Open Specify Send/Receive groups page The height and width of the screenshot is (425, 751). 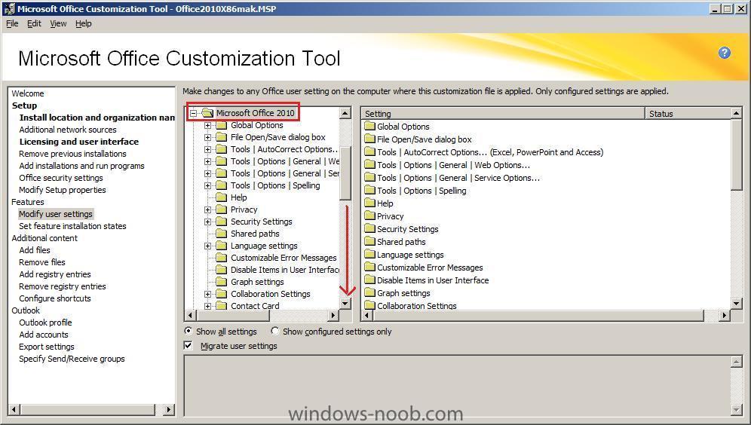click(x=72, y=359)
